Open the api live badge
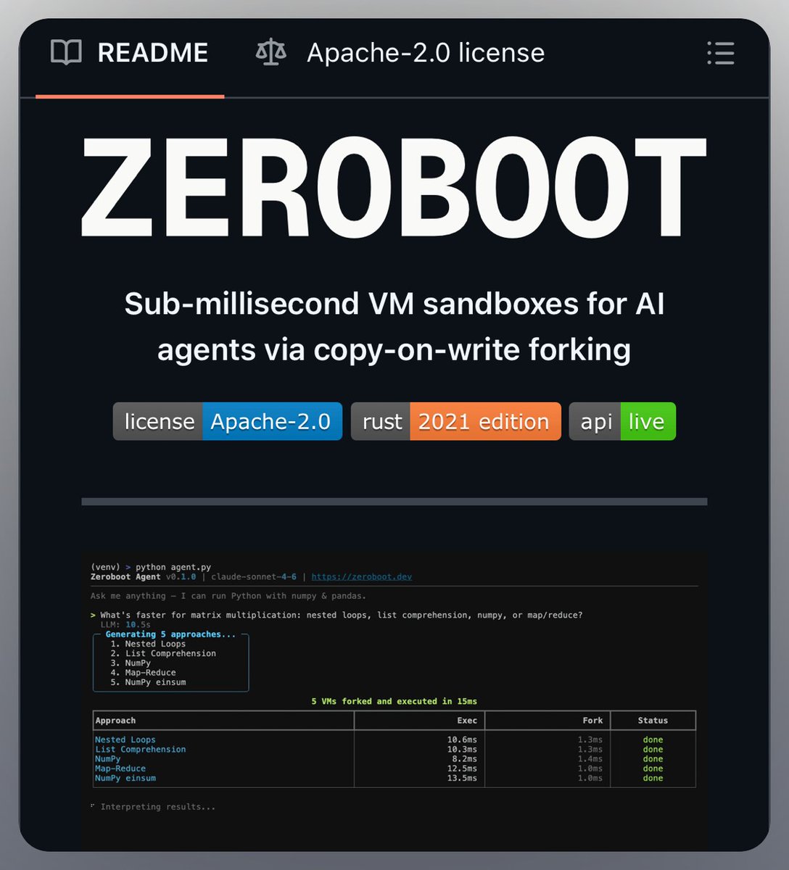The width and height of the screenshot is (789, 870). coord(622,421)
